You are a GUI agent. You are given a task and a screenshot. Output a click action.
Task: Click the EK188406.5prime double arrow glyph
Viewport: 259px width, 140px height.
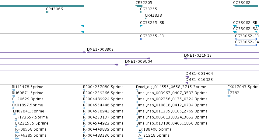tap(140, 132)
